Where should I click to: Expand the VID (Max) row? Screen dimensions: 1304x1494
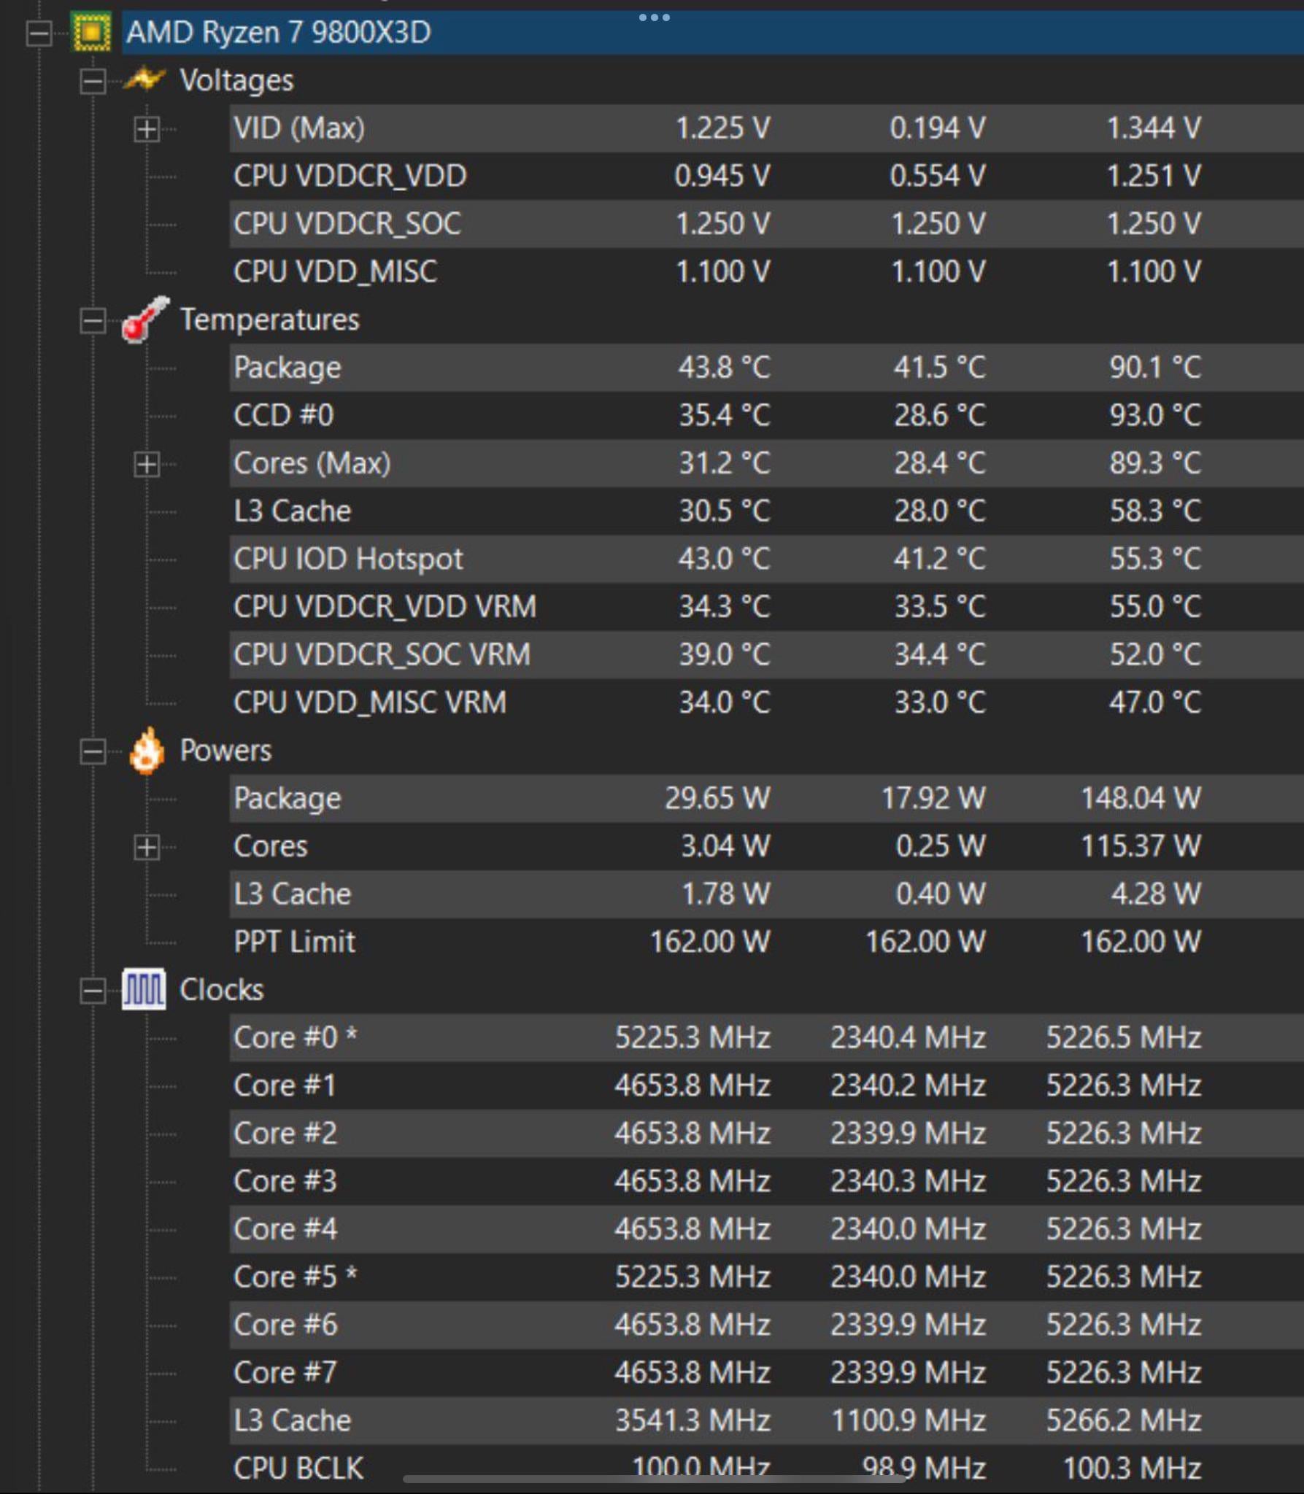pos(147,129)
